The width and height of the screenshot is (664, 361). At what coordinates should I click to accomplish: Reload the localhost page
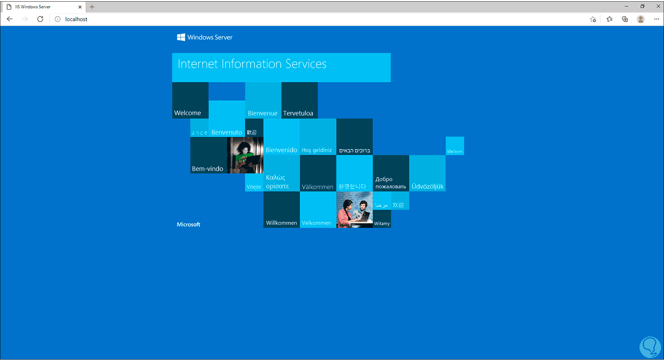(40, 19)
